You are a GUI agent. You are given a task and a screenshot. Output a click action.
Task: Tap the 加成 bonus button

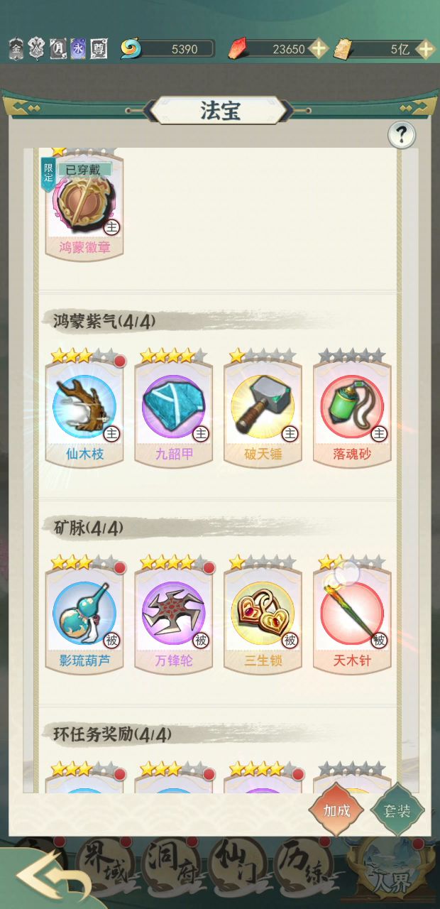click(337, 810)
